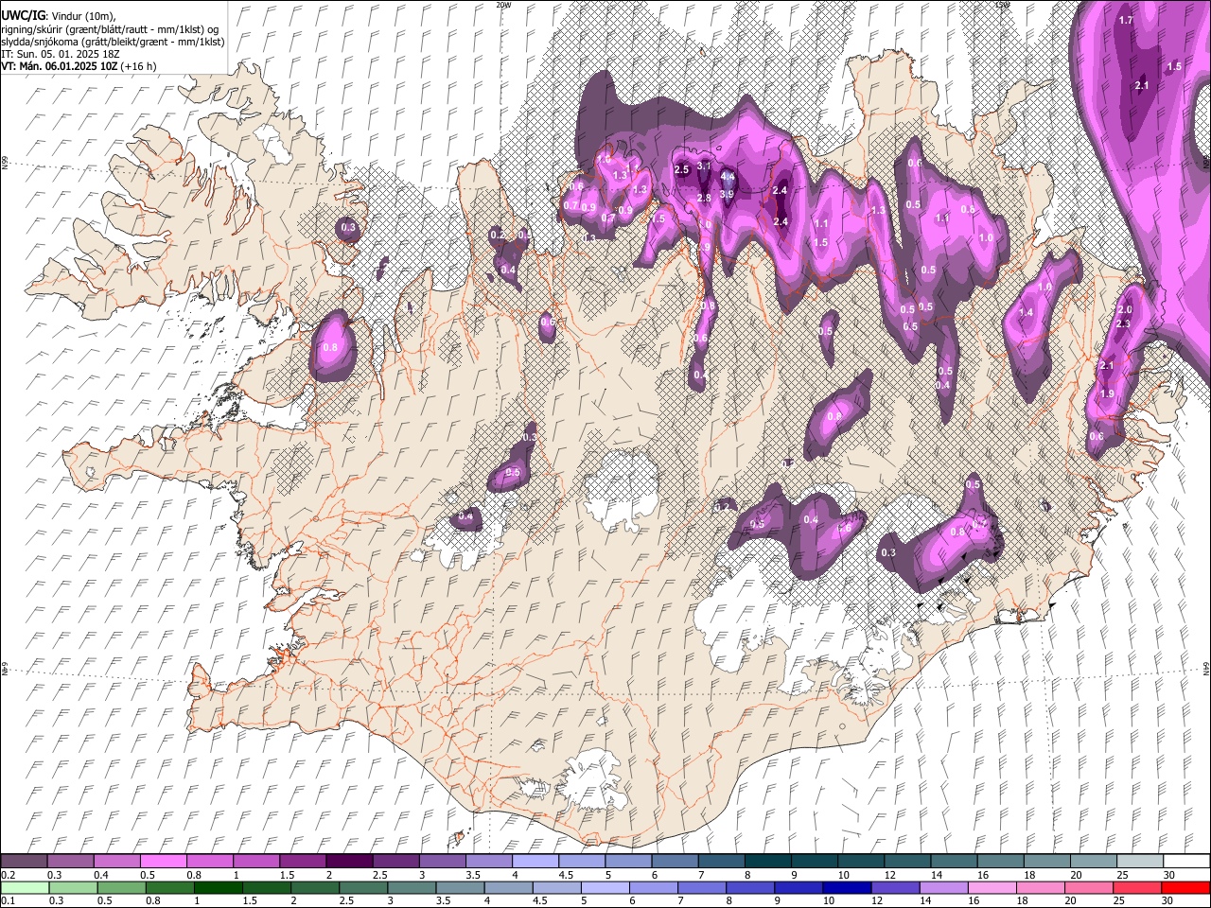Image resolution: width=1211 pixels, height=908 pixels.
Task: Click the 2.5 precipitation value on the map
Action: tap(681, 169)
